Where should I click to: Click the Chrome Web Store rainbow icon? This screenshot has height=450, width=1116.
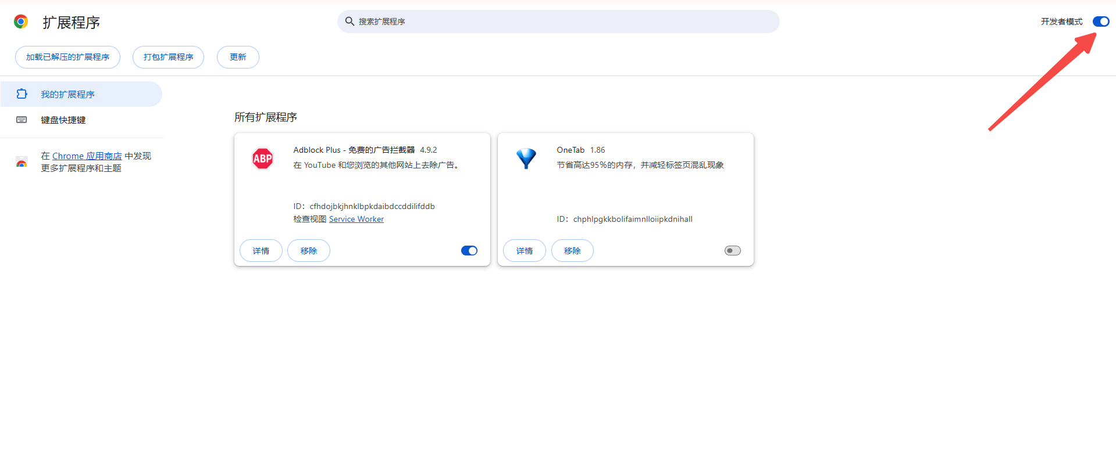point(22,162)
